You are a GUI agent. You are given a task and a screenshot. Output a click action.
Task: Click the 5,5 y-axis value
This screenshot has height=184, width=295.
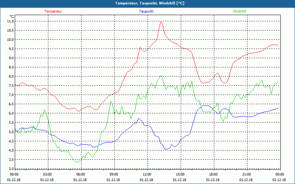point(11,123)
